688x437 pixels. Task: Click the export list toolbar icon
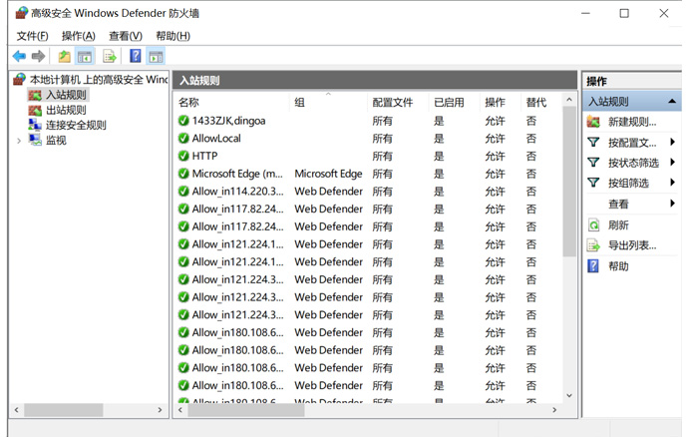click(x=110, y=57)
